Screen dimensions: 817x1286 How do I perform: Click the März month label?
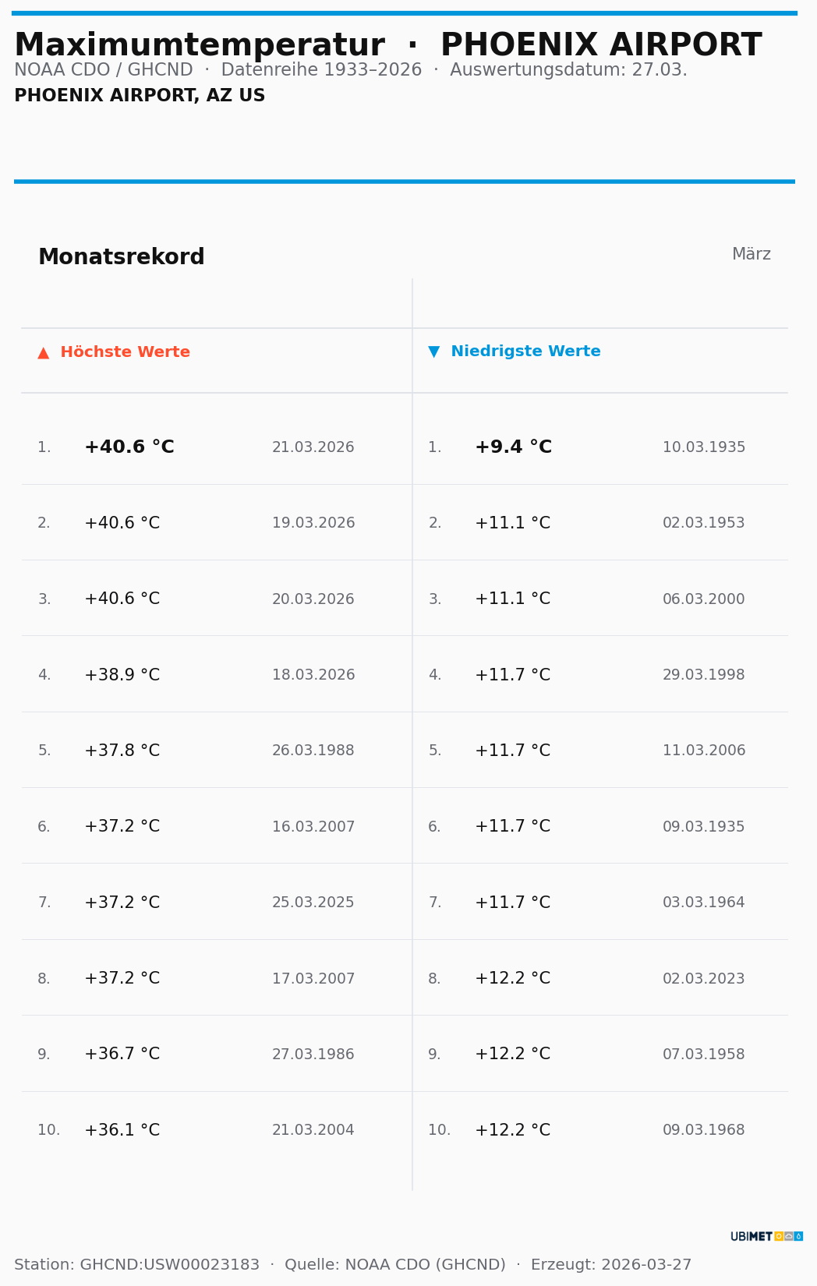pos(751,254)
